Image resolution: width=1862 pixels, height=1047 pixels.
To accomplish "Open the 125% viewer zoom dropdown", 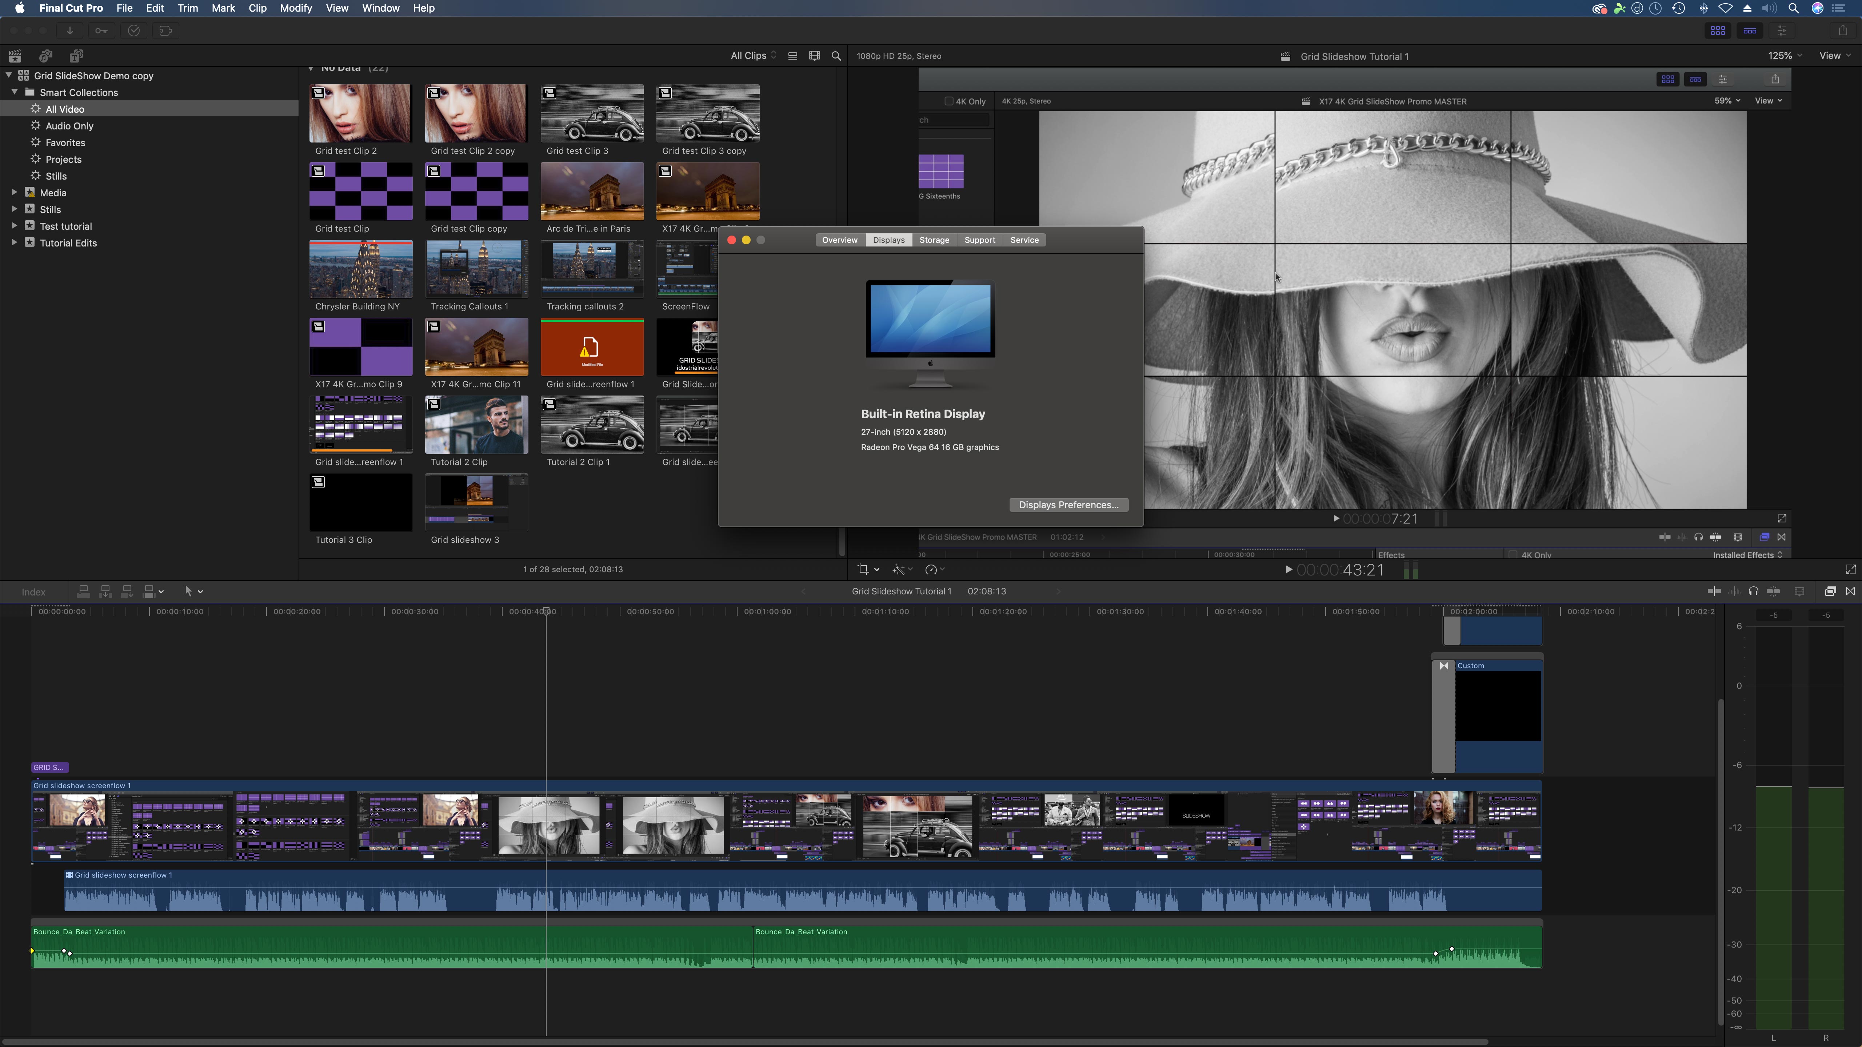I will tap(1785, 56).
